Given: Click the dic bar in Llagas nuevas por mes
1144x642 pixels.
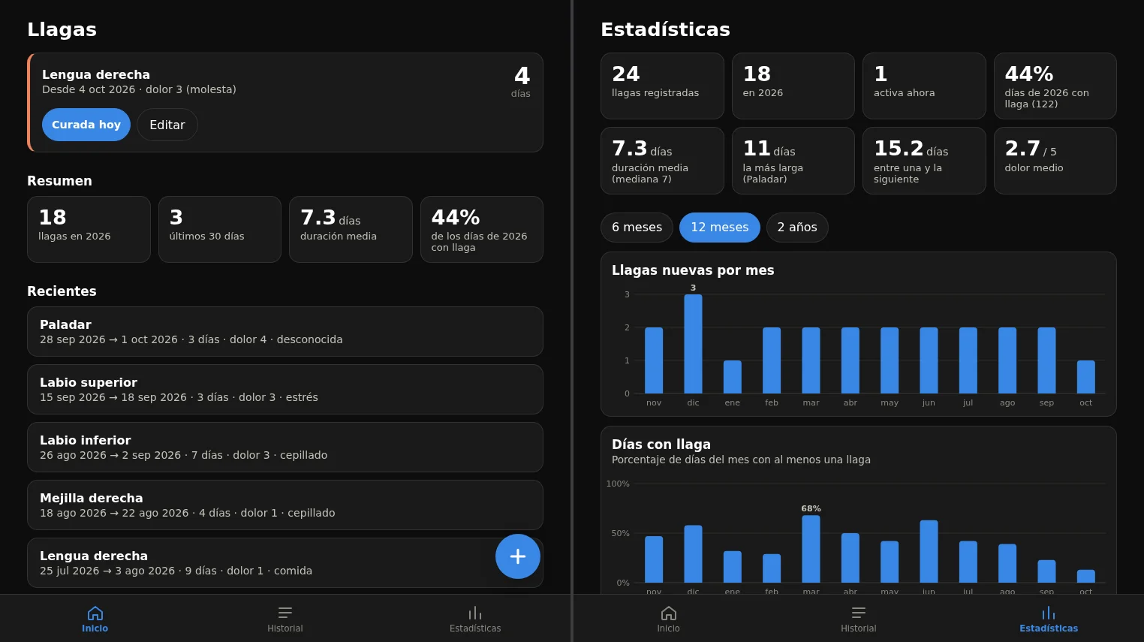Looking at the screenshot, I should click(x=693, y=344).
